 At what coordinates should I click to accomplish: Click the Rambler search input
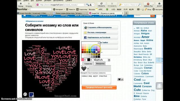[41, 9]
